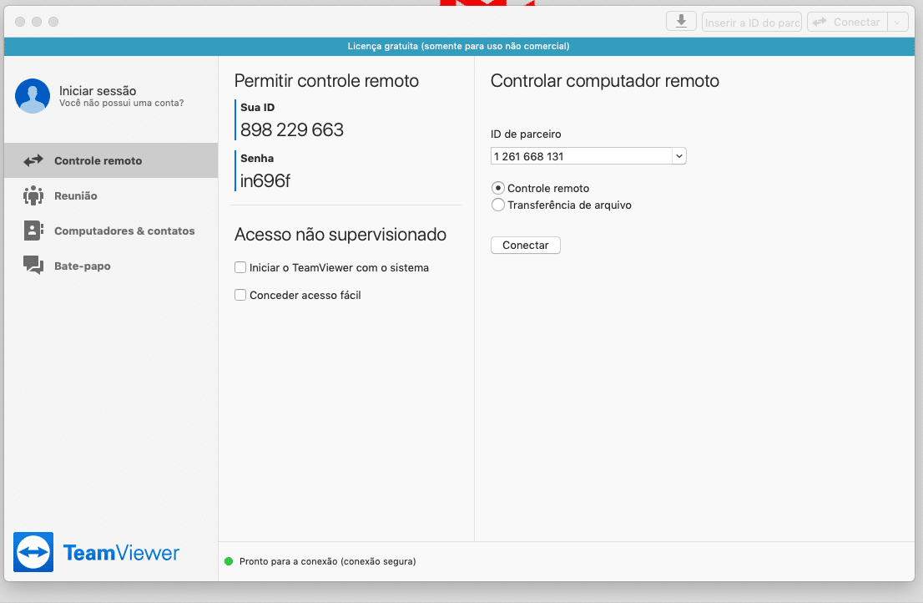Image resolution: width=923 pixels, height=603 pixels.
Task: Select the Controle remoto radio option
Action: click(498, 188)
